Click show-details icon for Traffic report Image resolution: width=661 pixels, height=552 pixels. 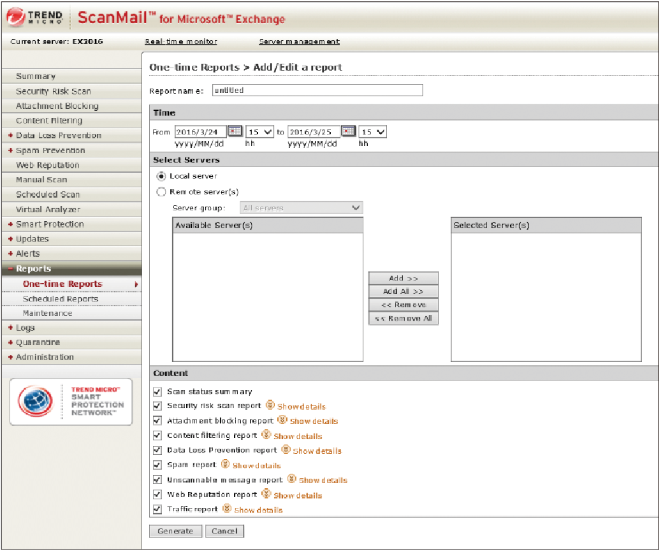pos(227,509)
